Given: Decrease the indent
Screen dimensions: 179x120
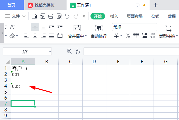Looking at the screenshot, I should pos(52,27).
